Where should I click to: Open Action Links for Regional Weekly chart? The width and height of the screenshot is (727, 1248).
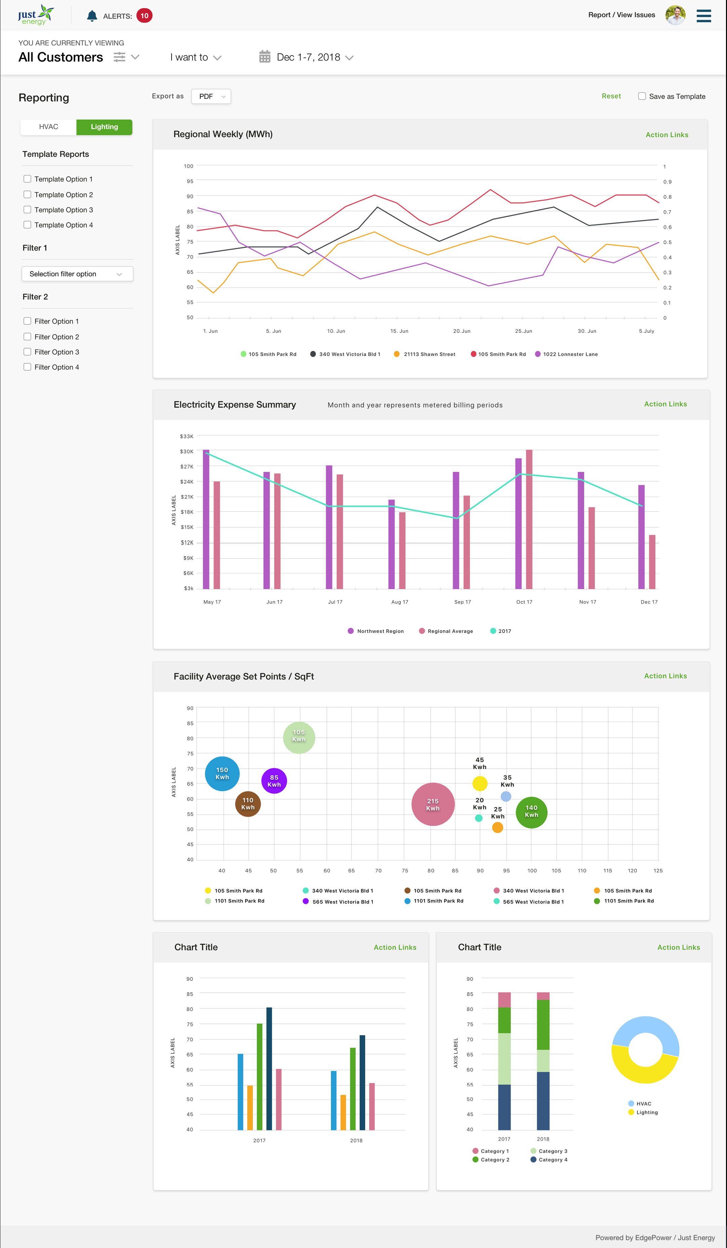667,135
